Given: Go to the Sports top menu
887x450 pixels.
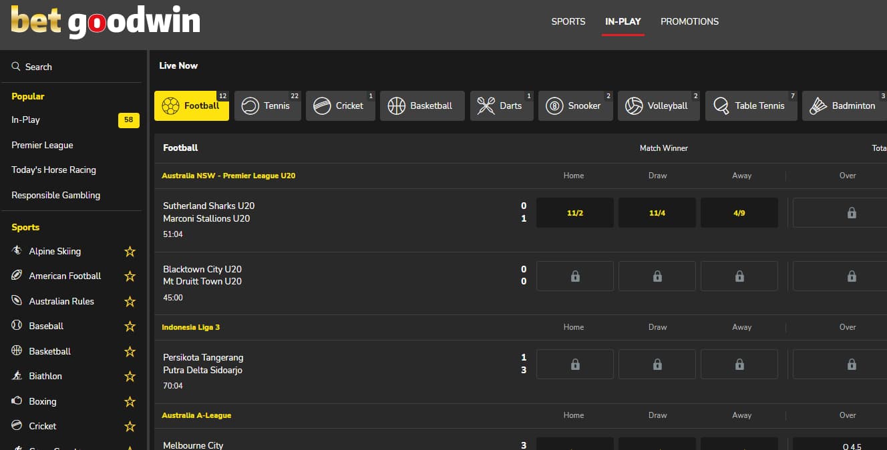Looking at the screenshot, I should (x=568, y=21).
